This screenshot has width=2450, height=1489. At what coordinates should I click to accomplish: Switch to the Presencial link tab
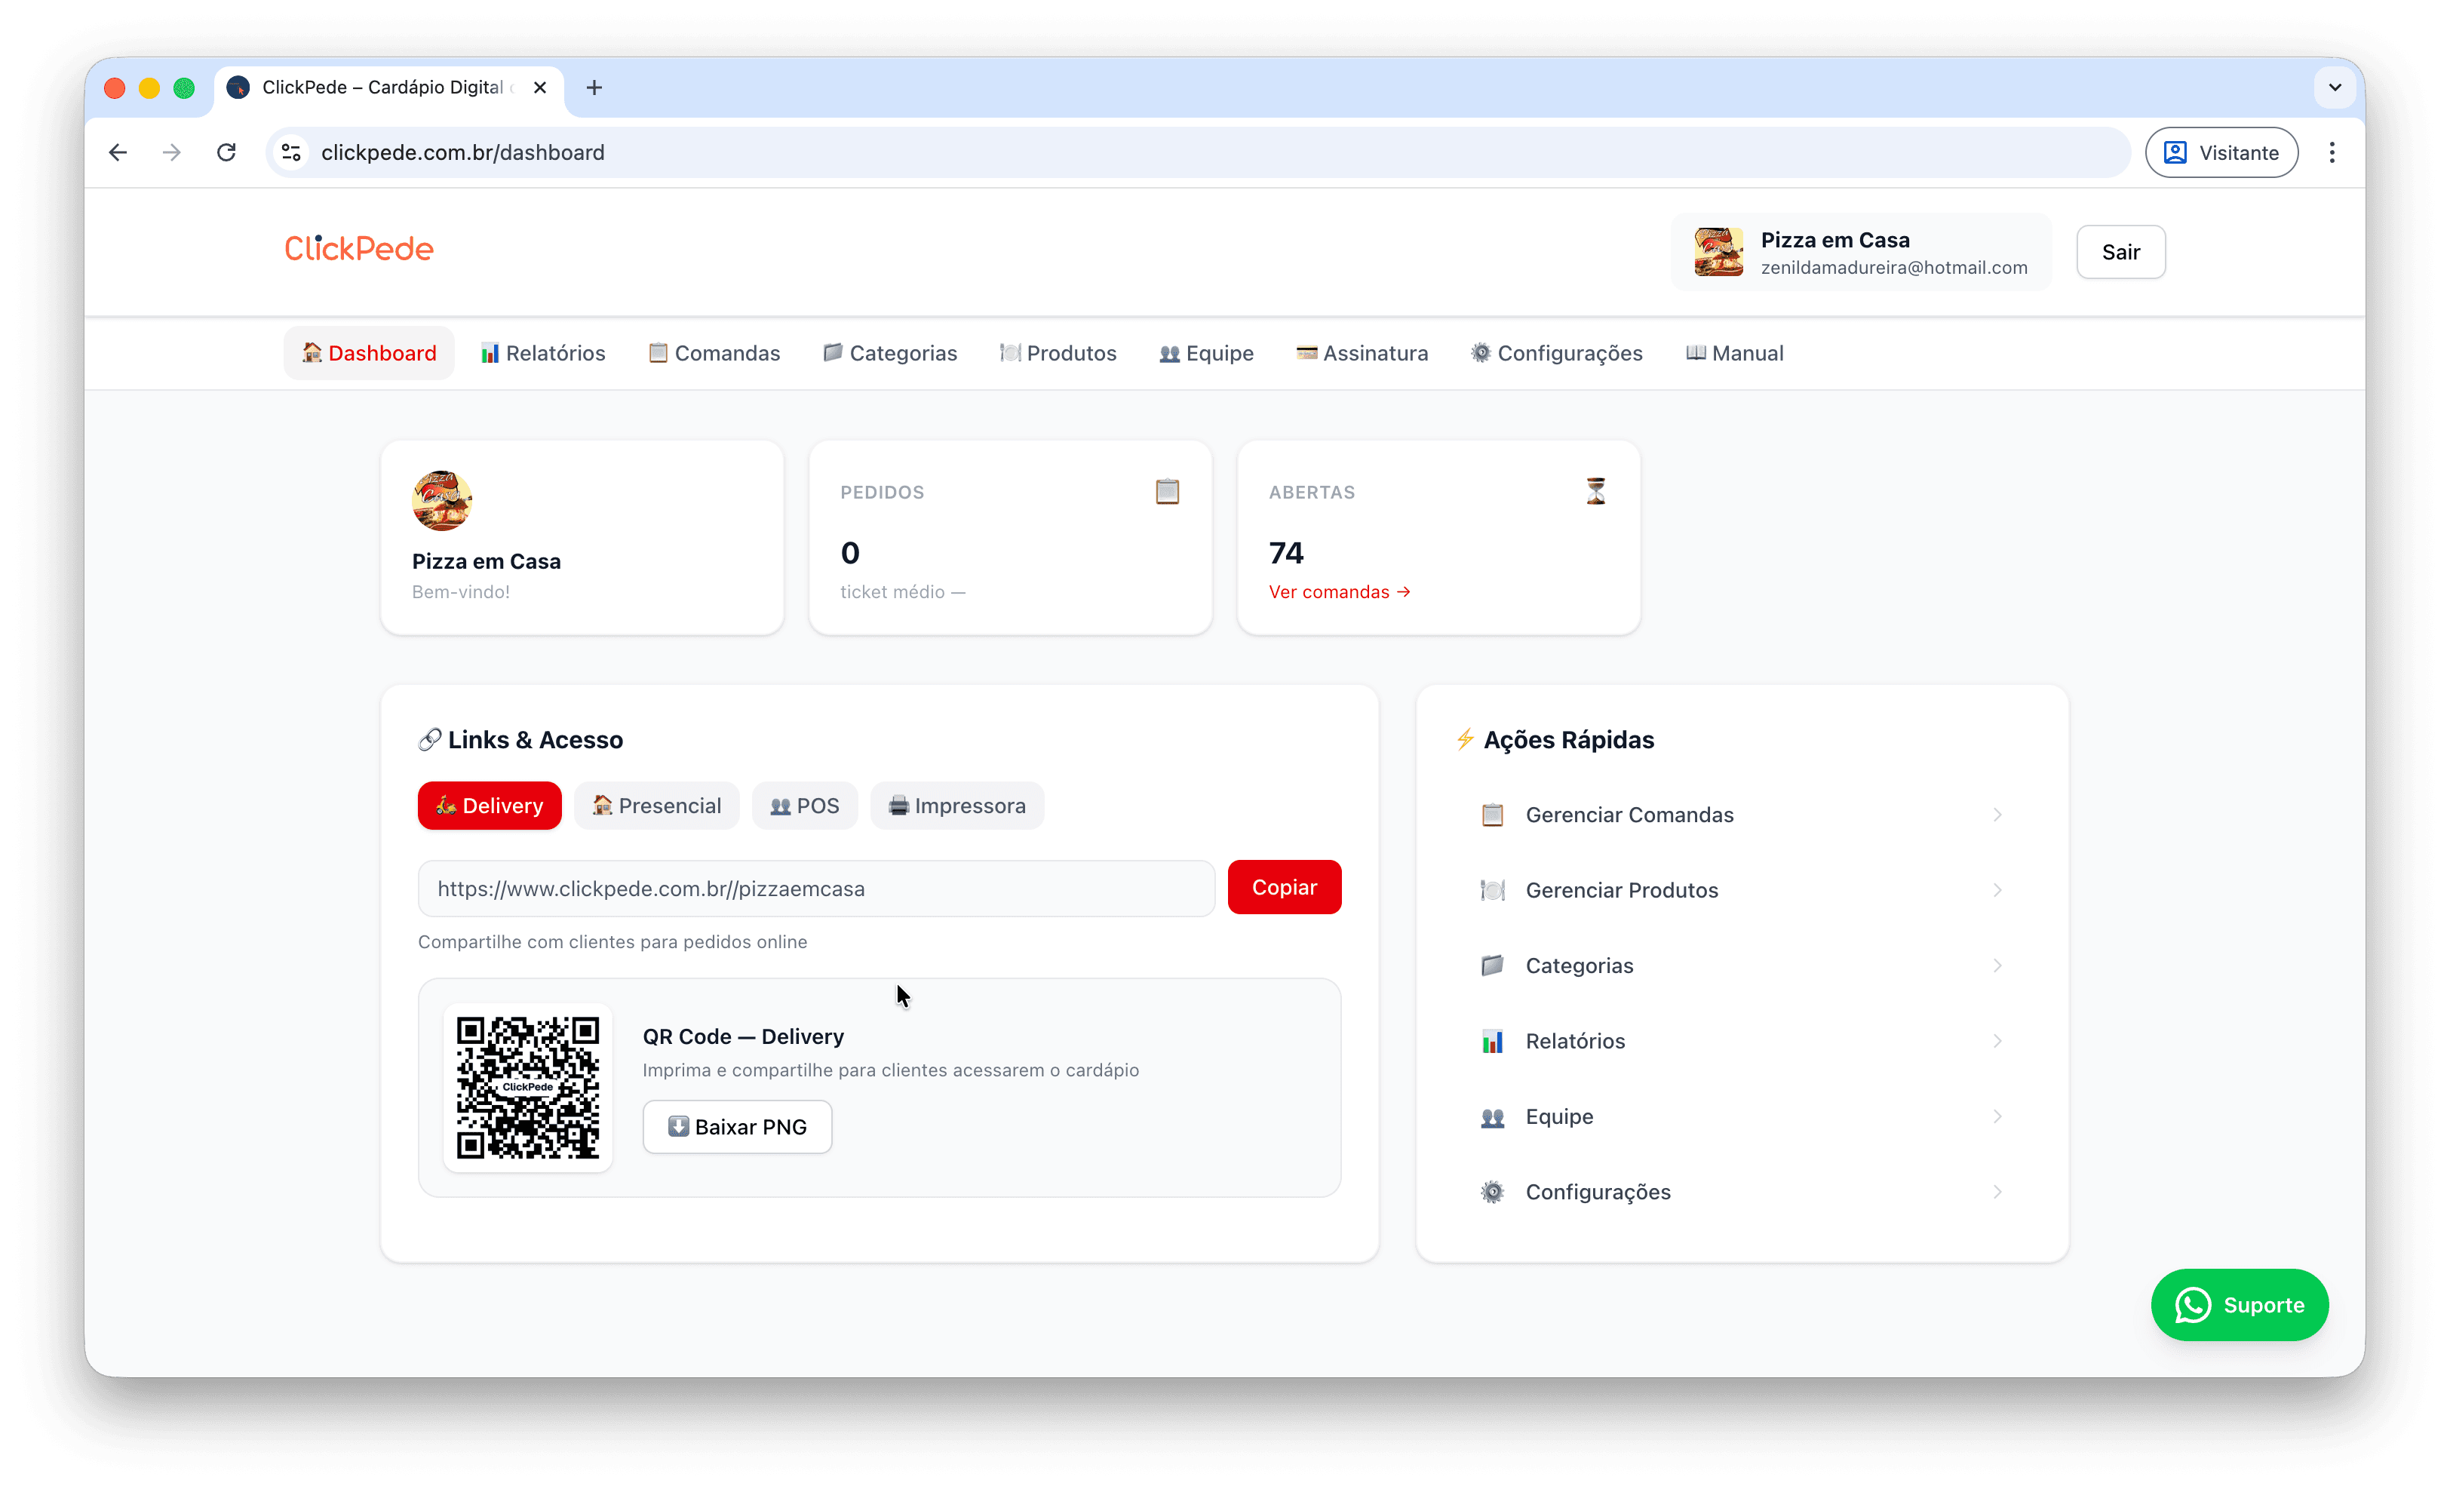pyautogui.click(x=656, y=805)
